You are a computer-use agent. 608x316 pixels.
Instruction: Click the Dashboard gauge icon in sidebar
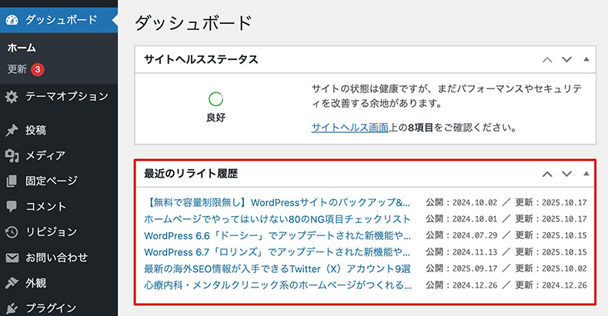tap(12, 18)
